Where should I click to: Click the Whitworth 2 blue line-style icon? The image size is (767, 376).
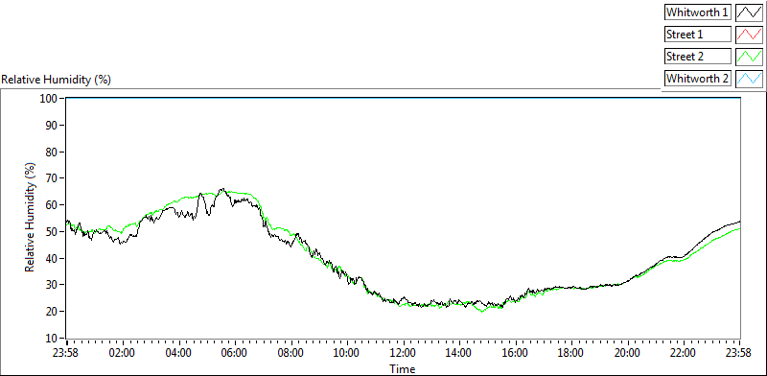[749, 78]
